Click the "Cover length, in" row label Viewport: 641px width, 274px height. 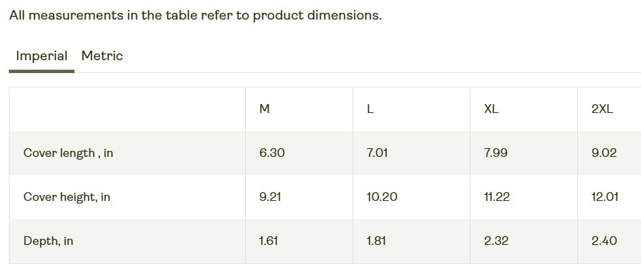pyautogui.click(x=68, y=153)
